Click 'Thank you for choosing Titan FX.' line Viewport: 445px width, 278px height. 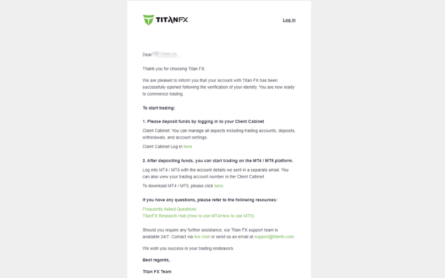click(x=174, y=68)
